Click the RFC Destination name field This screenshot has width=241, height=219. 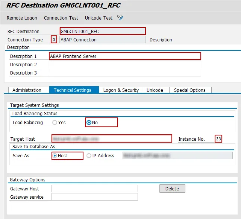tap(103, 32)
